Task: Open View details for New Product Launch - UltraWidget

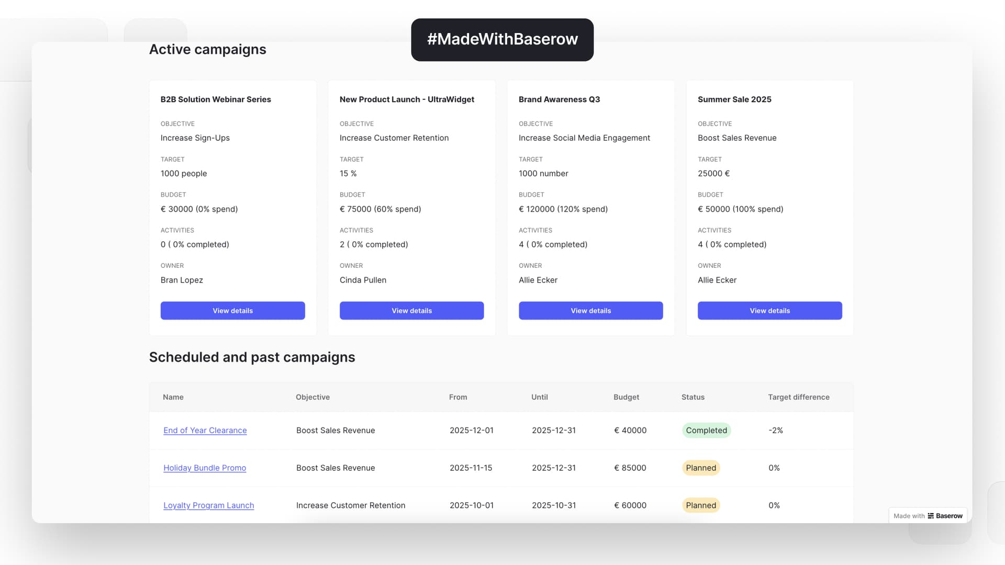Action: point(411,310)
